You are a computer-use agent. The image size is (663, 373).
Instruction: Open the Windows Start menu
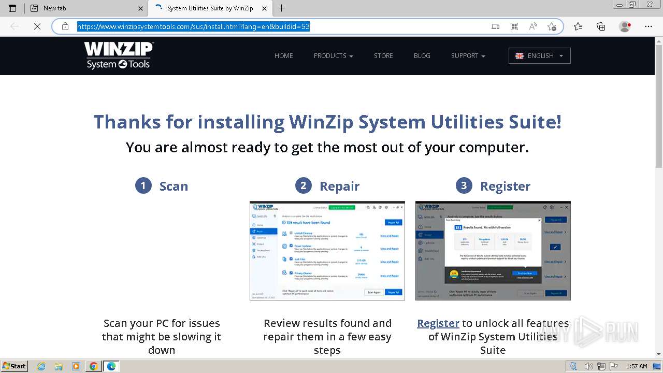click(15, 366)
